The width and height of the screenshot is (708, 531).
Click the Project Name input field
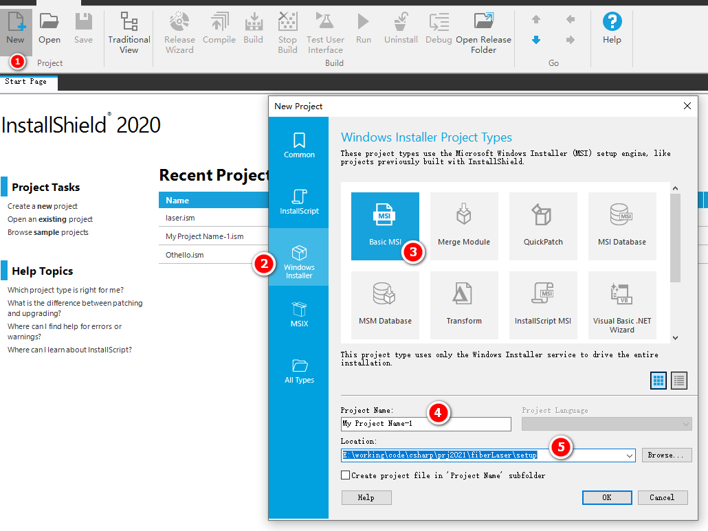pyautogui.click(x=425, y=424)
